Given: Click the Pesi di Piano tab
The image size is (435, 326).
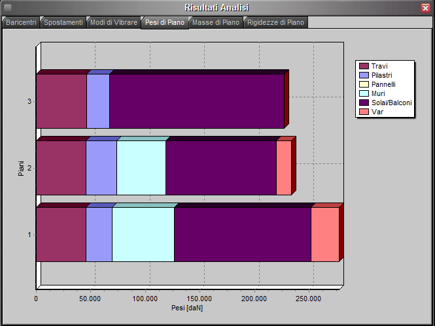Looking at the screenshot, I should pos(164,22).
